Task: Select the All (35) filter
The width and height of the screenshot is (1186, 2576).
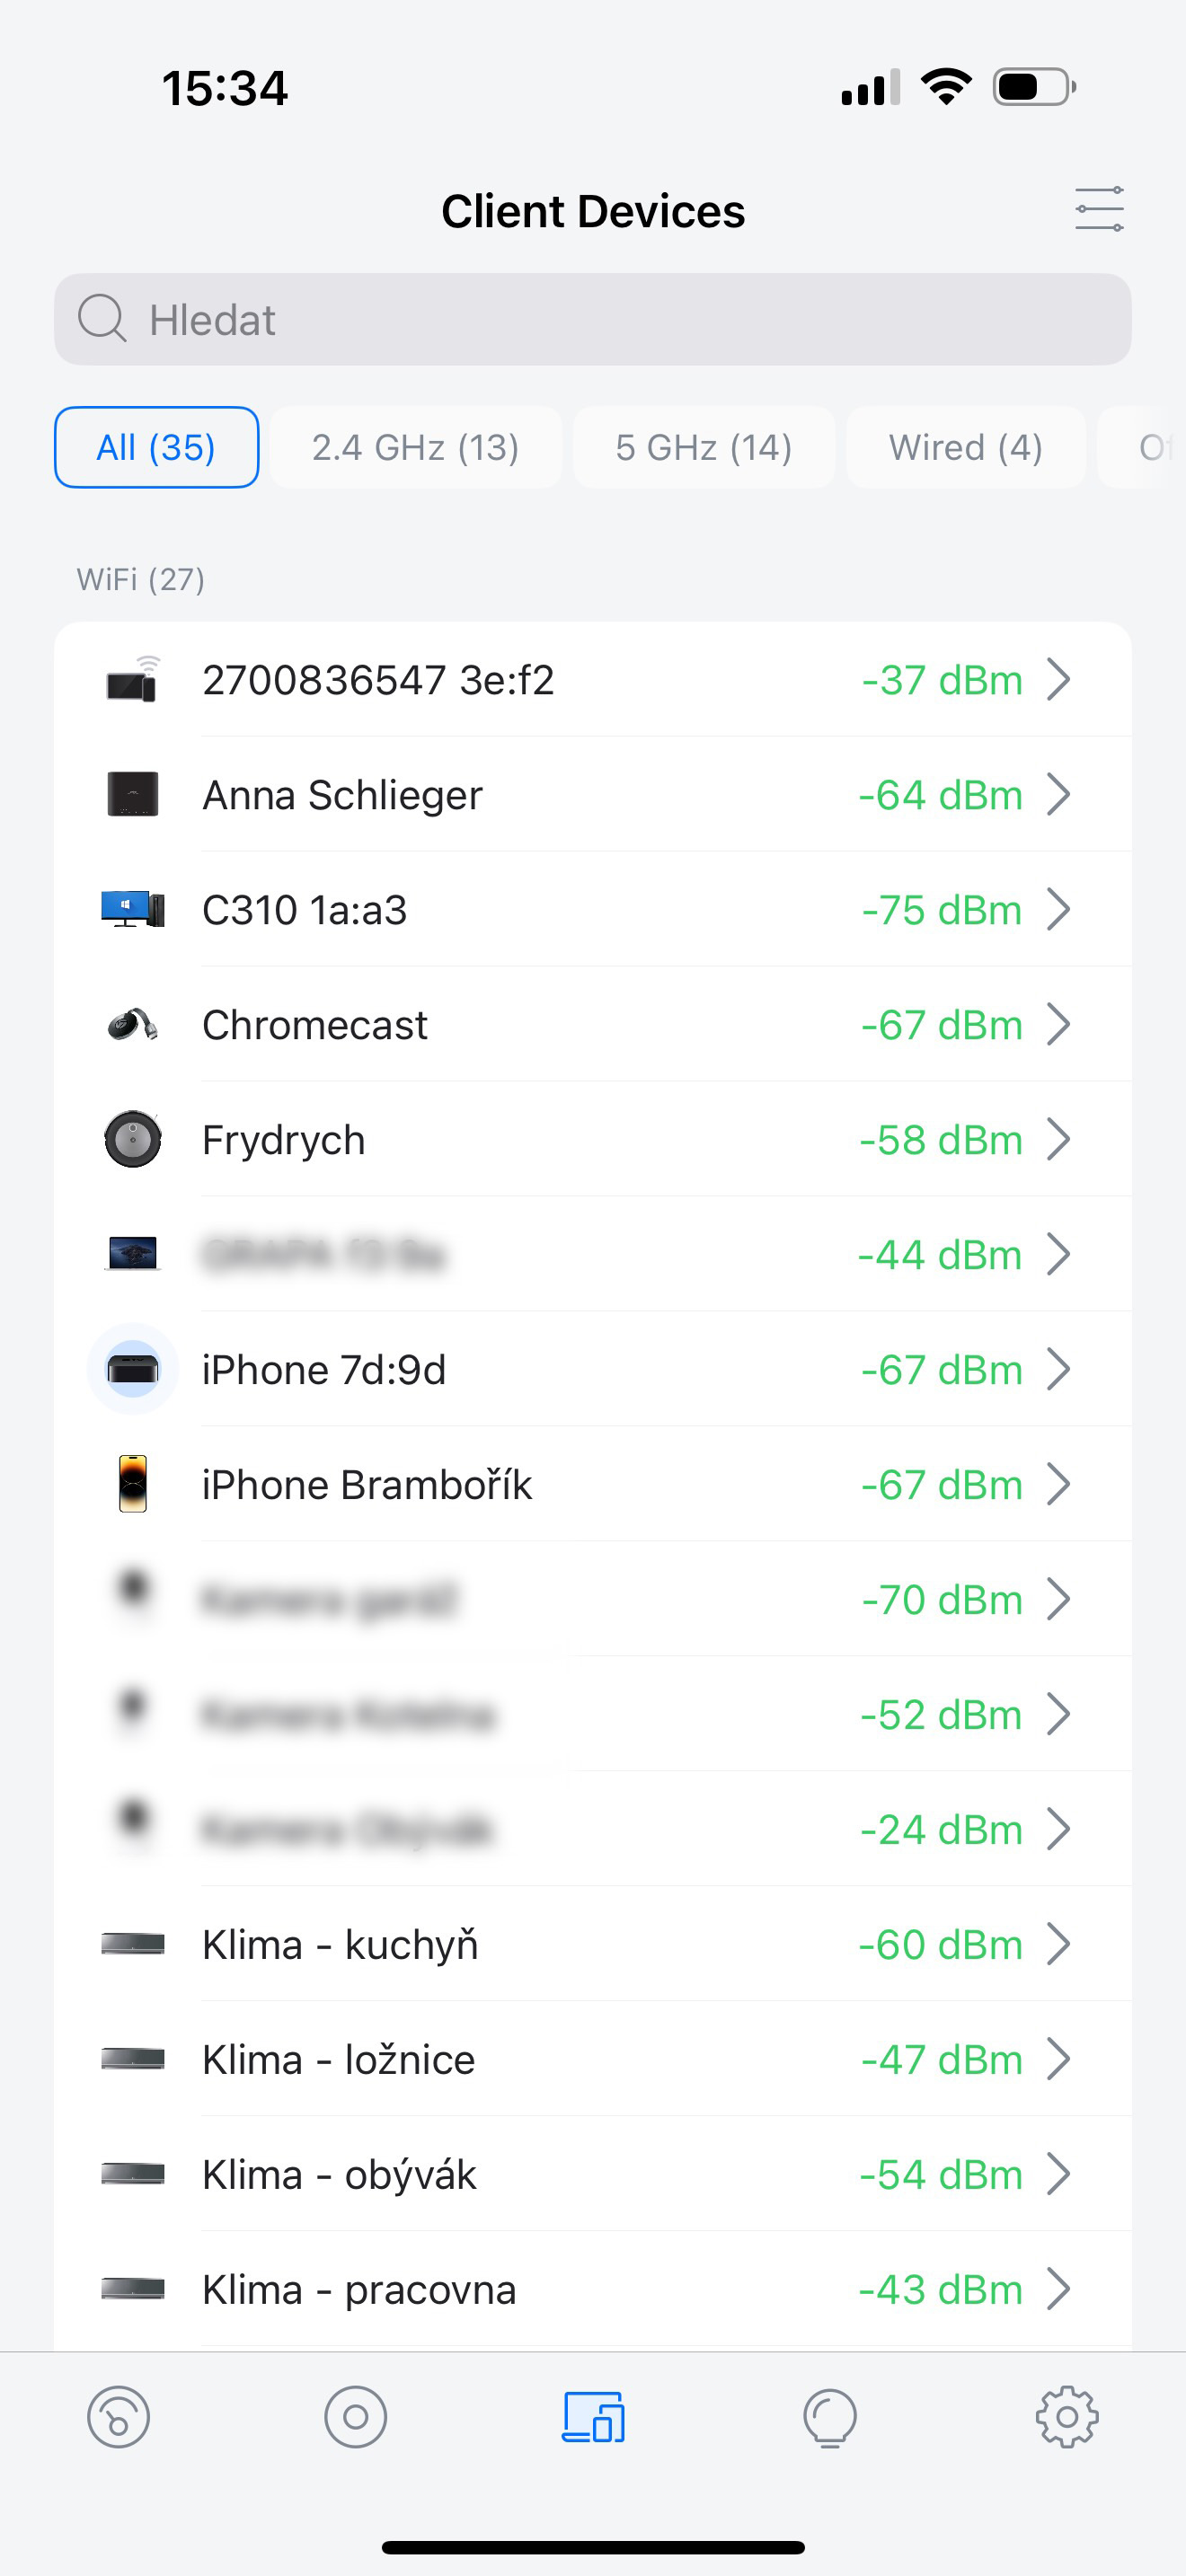Action: pos(156,447)
